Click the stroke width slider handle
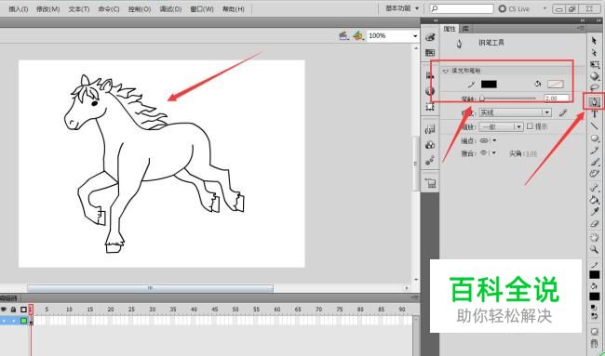605x356 pixels. [482, 99]
